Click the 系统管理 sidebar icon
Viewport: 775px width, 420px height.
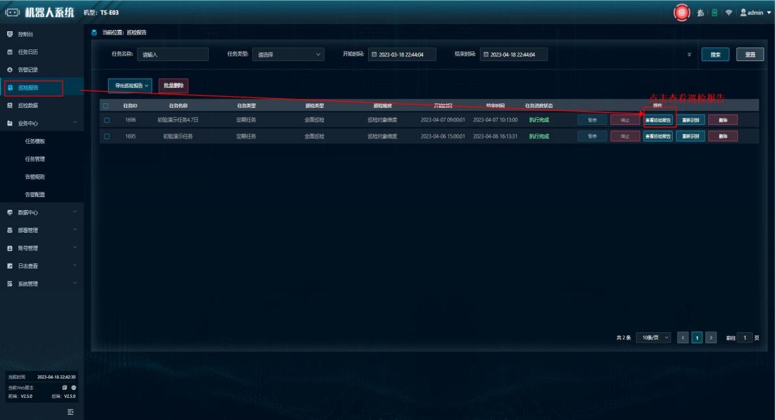[x=10, y=283]
